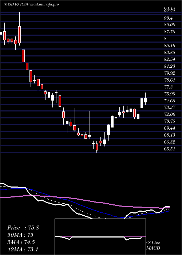Click the 89.09 price axis label
The width and height of the screenshot is (182, 255).
coord(170,25)
